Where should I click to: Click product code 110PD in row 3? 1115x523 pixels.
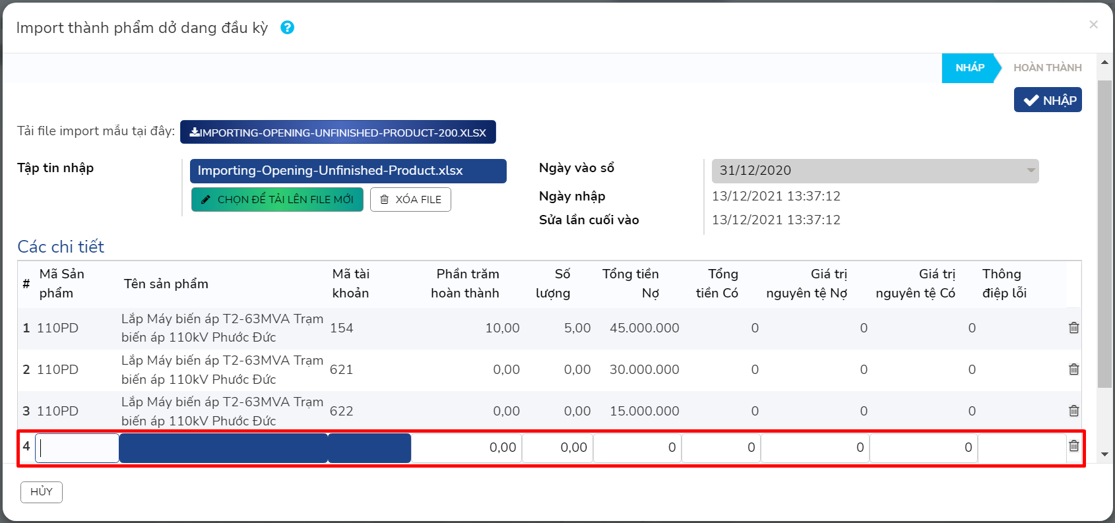(57, 411)
